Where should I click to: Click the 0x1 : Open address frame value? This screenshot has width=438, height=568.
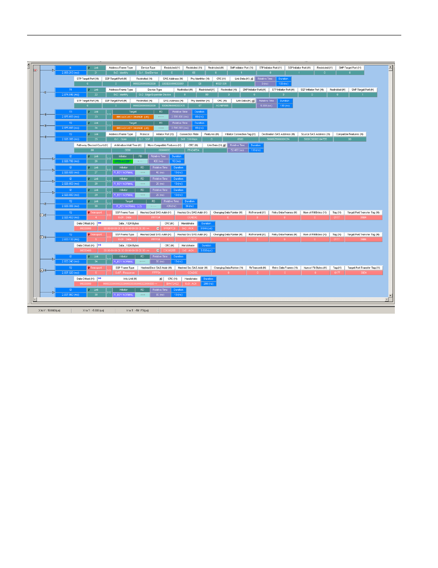tap(120, 139)
